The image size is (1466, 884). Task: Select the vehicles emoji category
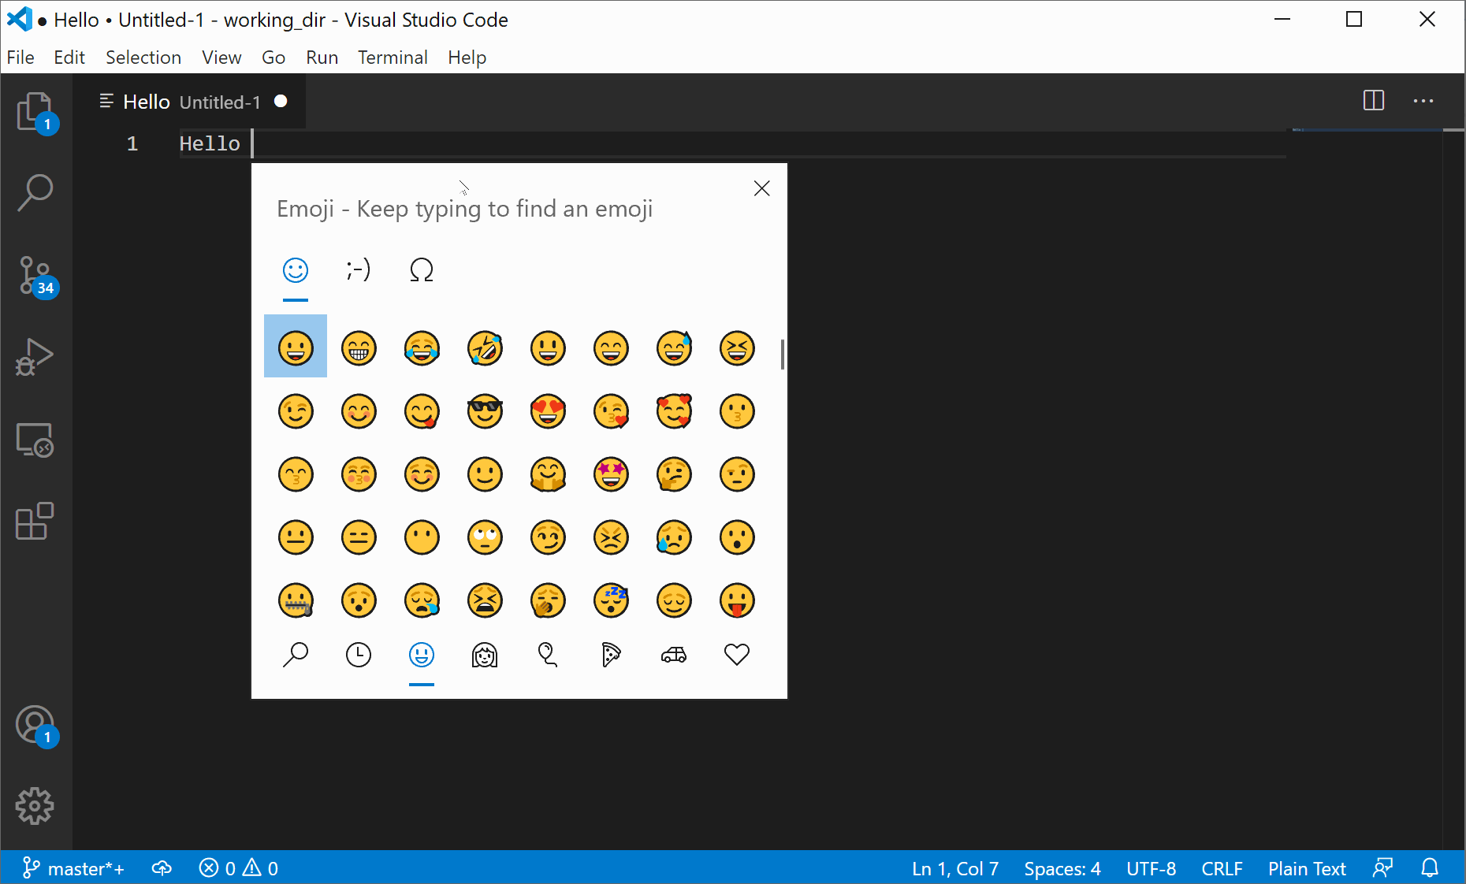(x=674, y=655)
